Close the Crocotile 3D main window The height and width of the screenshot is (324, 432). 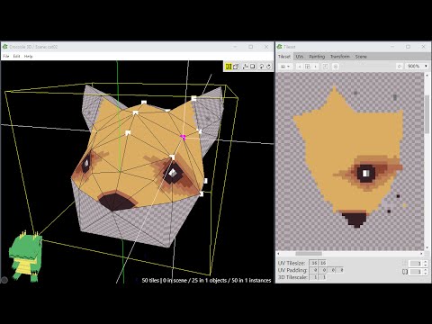click(x=266, y=47)
